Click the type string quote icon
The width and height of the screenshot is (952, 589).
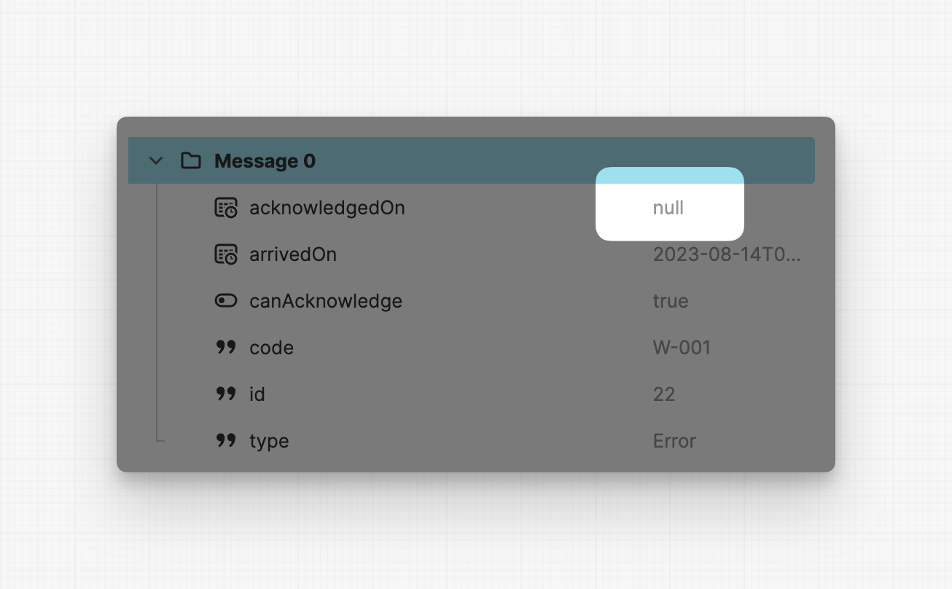point(226,440)
